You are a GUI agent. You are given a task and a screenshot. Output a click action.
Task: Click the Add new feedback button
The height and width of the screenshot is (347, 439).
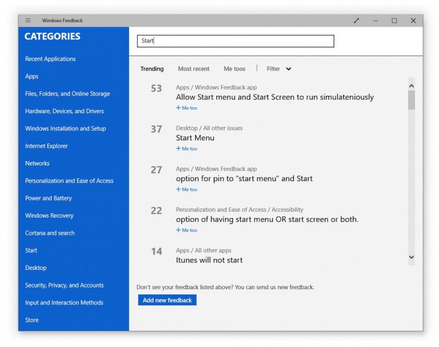point(167,300)
